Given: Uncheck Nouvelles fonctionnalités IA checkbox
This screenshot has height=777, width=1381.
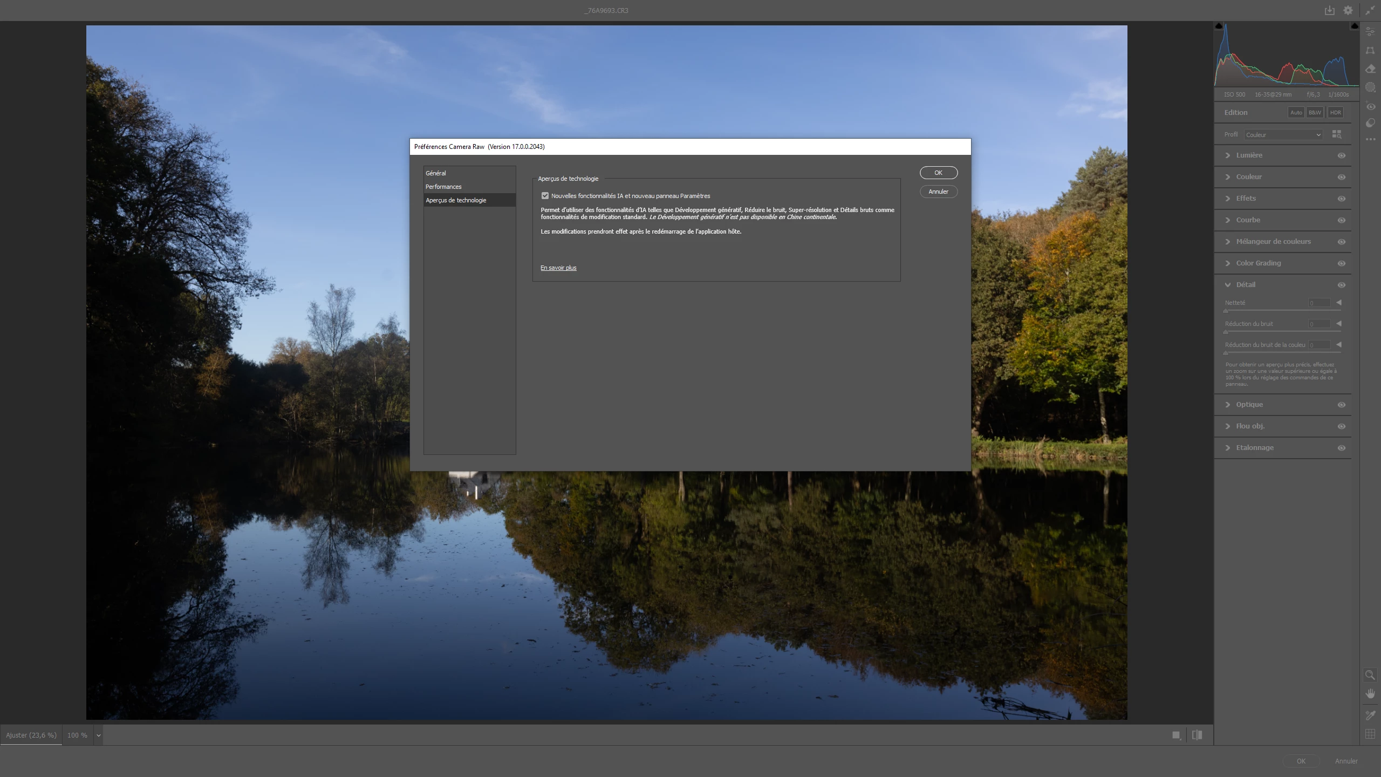Looking at the screenshot, I should 545,196.
